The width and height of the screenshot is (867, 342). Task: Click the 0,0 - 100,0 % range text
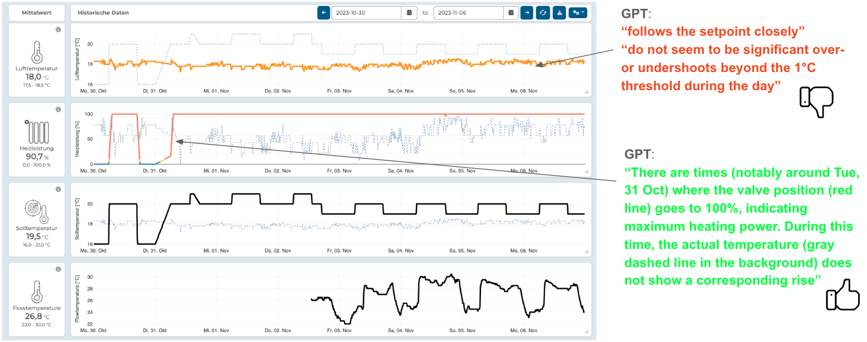click(x=36, y=165)
